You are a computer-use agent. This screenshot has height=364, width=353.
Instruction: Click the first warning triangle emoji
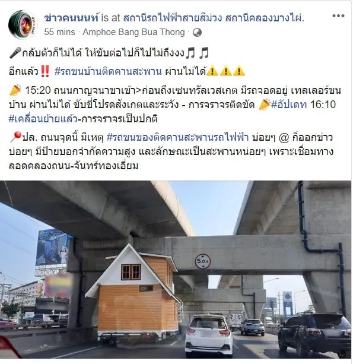click(x=212, y=71)
